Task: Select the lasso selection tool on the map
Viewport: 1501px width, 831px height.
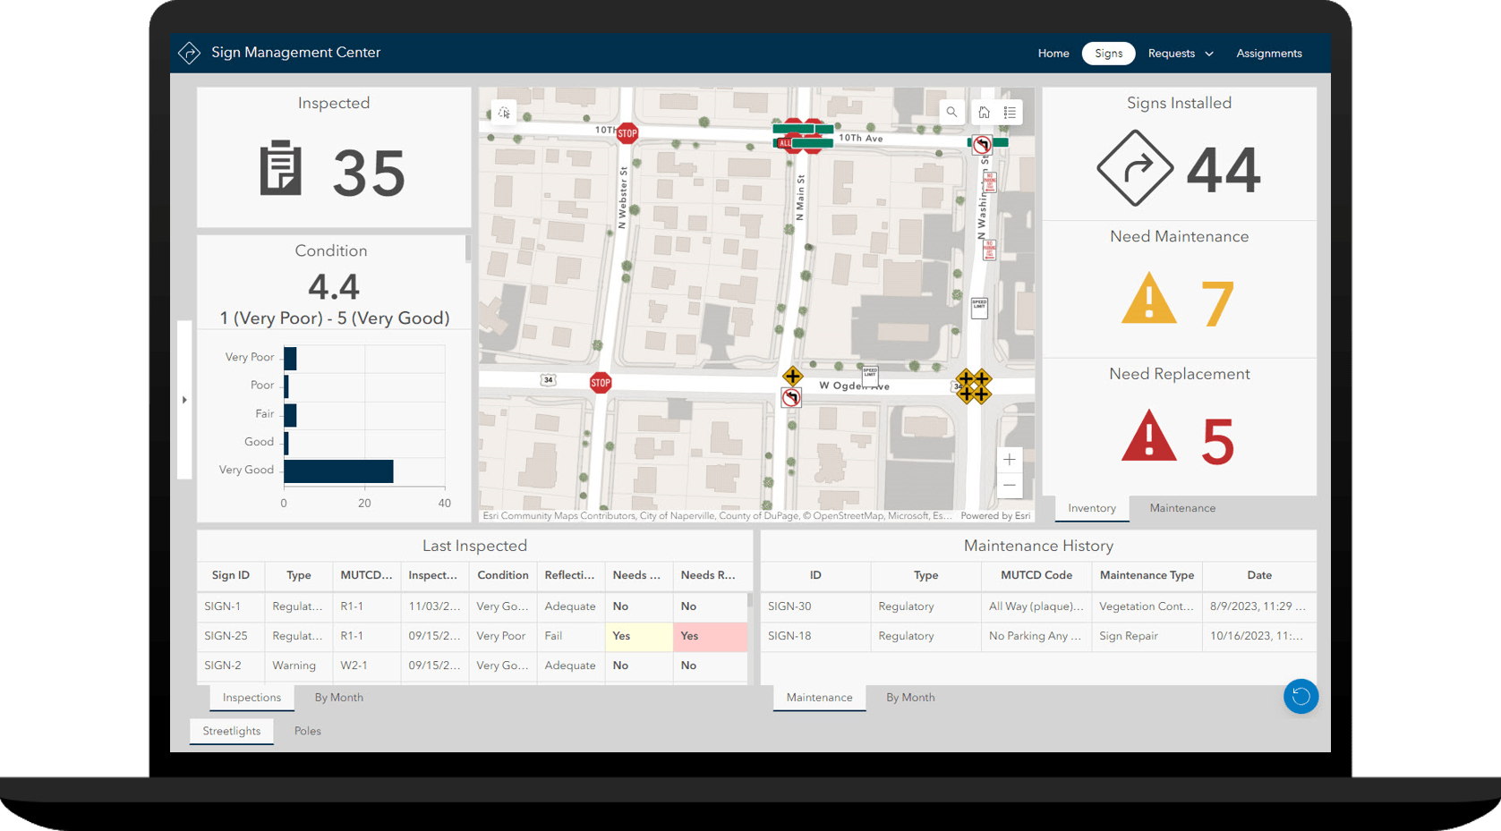Action: point(504,113)
